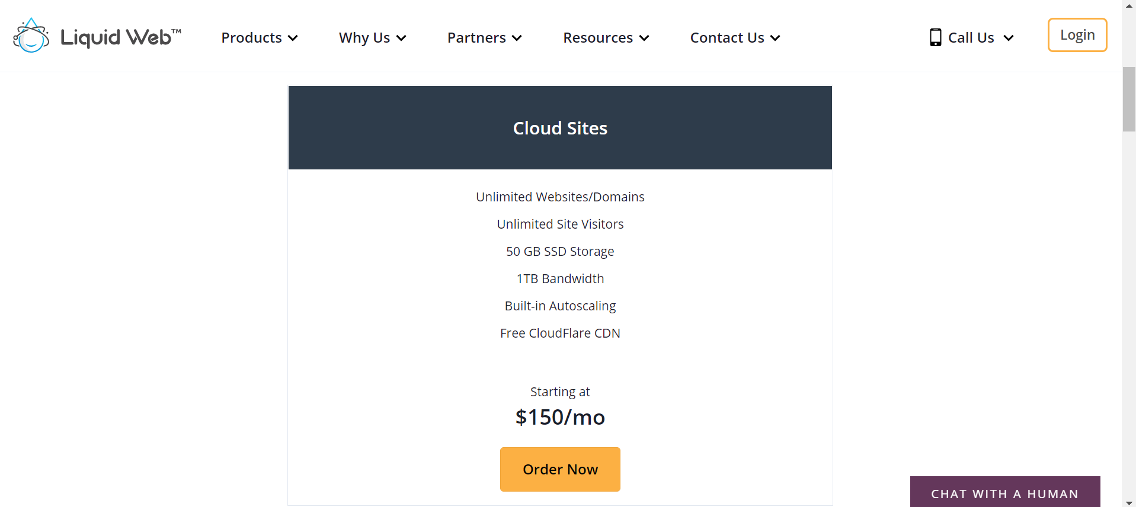The height and width of the screenshot is (507, 1136).
Task: Click the page scrollbar thumb
Action: point(1129,100)
